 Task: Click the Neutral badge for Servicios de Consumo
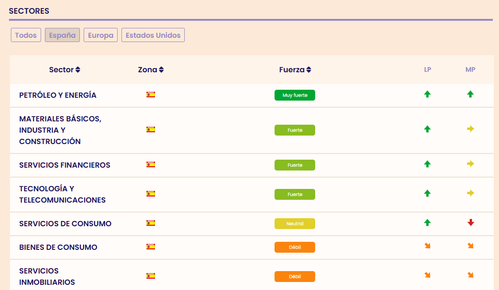(x=295, y=224)
